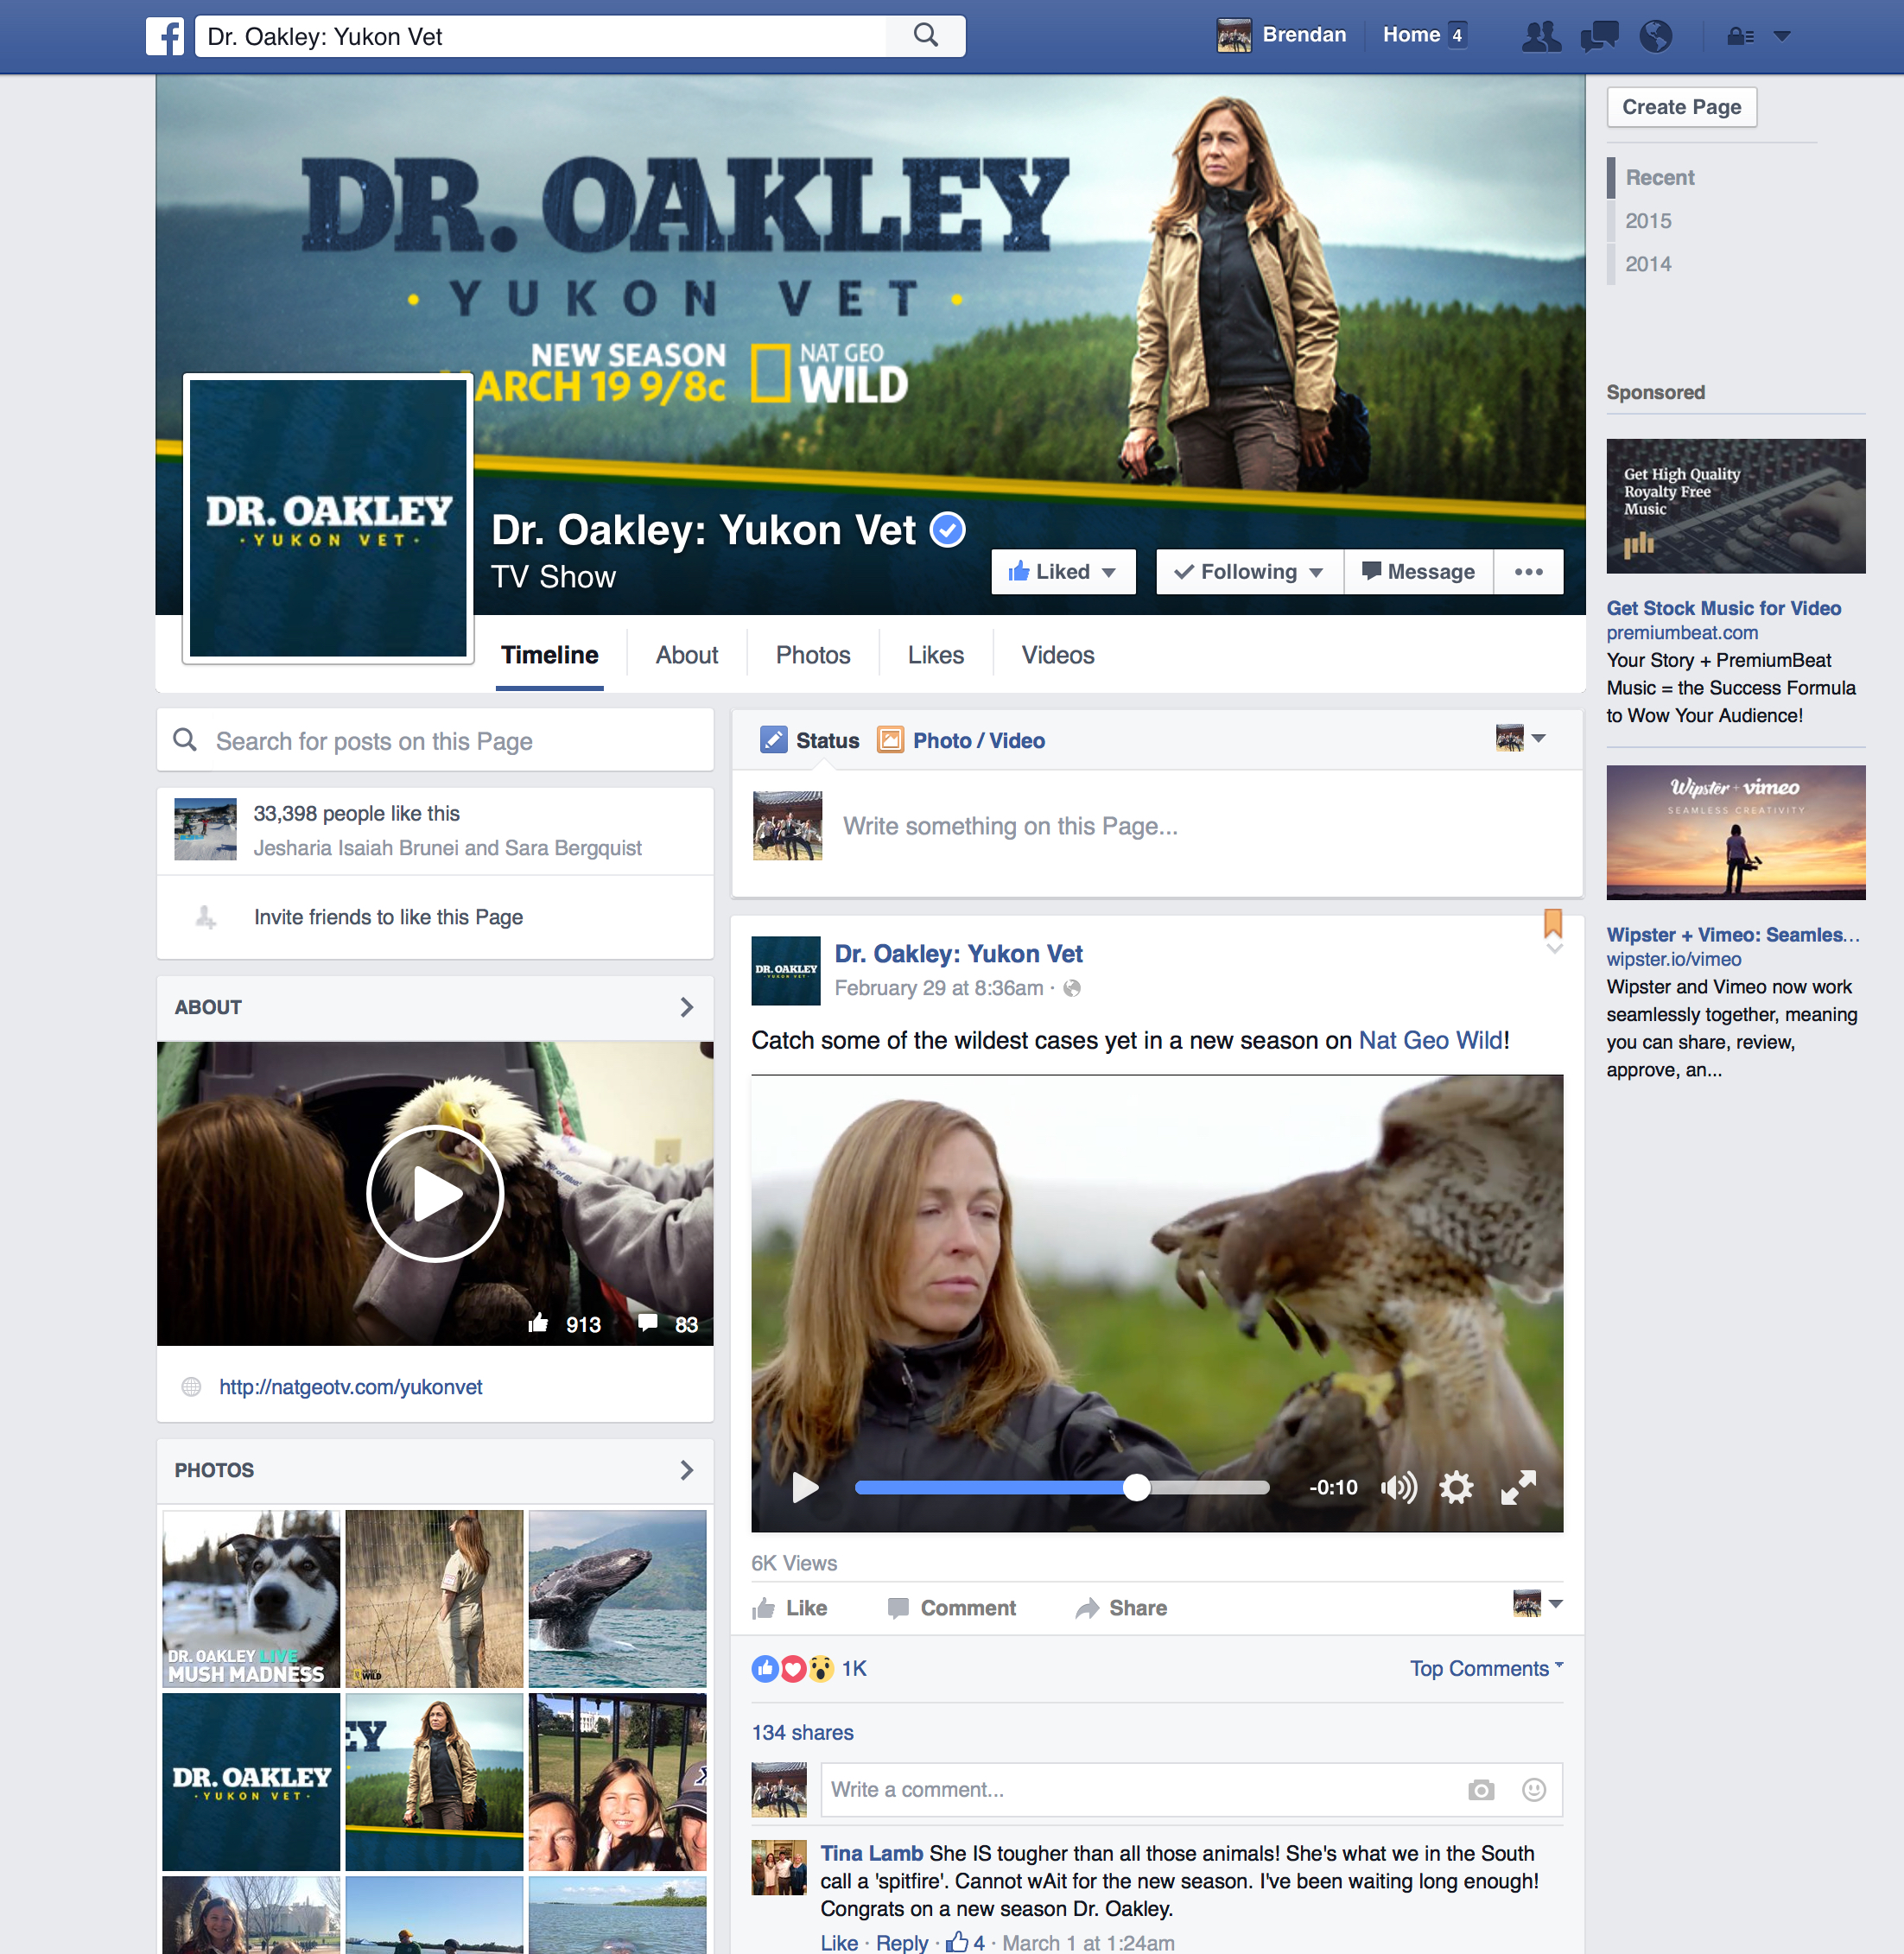1904x1954 pixels.
Task: Click the search magnifier button
Action: 926,36
